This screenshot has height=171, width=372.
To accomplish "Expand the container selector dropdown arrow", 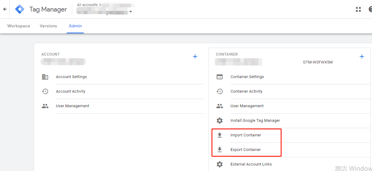I will 131,12.
